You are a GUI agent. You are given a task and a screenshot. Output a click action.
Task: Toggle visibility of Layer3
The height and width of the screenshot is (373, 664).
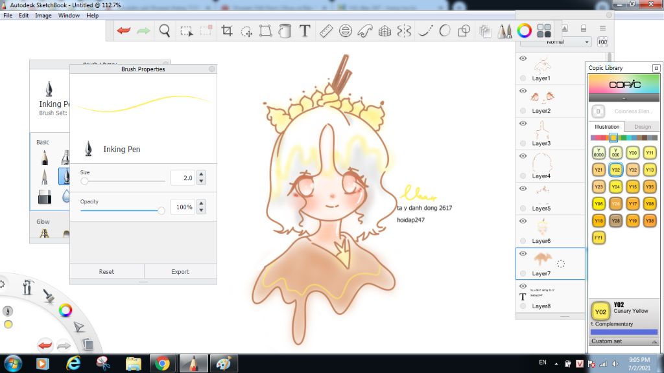coord(523,124)
